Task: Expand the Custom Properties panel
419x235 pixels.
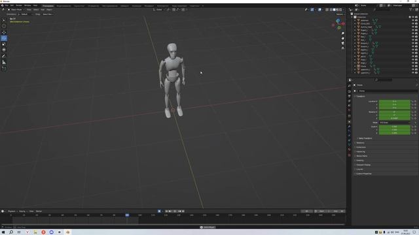Action: coord(363,174)
